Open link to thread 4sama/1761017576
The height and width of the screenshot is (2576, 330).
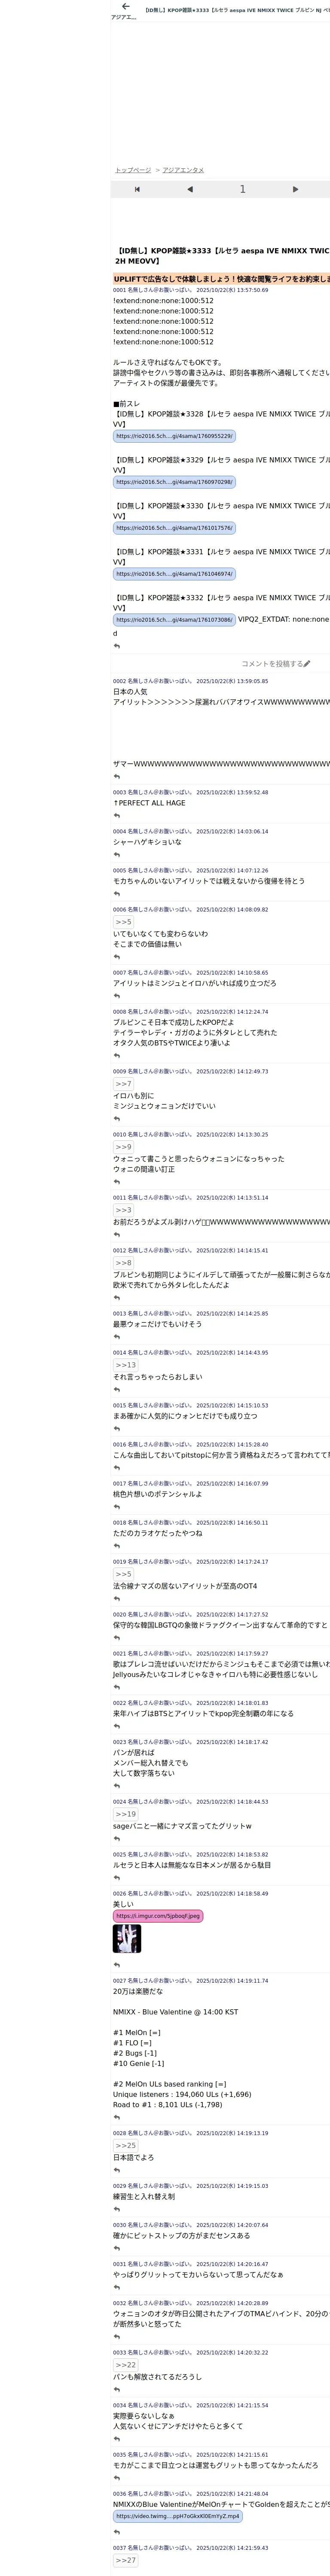(174, 528)
